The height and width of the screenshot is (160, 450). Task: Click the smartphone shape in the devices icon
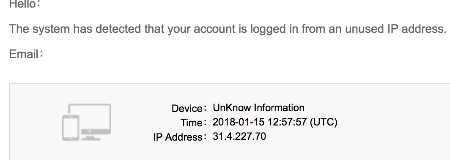(71, 128)
